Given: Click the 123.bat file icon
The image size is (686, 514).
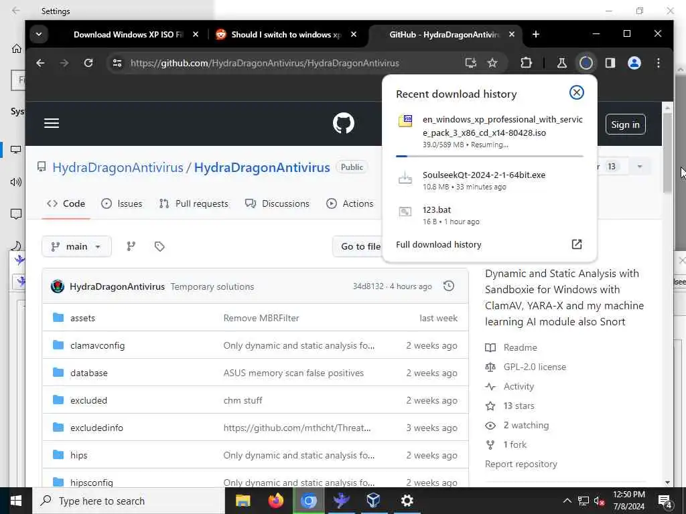Looking at the screenshot, I should tap(405, 212).
